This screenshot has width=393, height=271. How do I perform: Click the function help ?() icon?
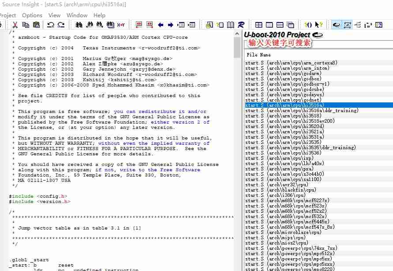pyautogui.click(x=308, y=25)
